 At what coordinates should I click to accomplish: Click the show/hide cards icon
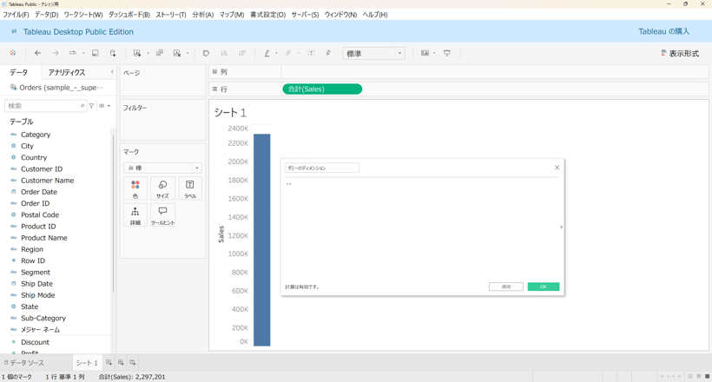coord(425,53)
